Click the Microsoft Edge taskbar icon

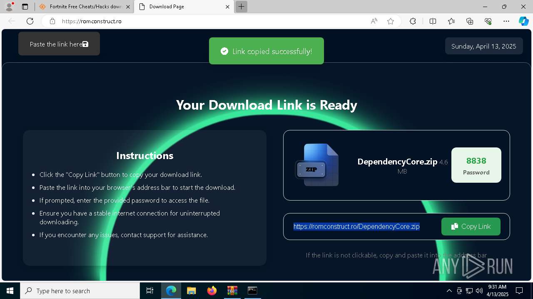click(171, 291)
